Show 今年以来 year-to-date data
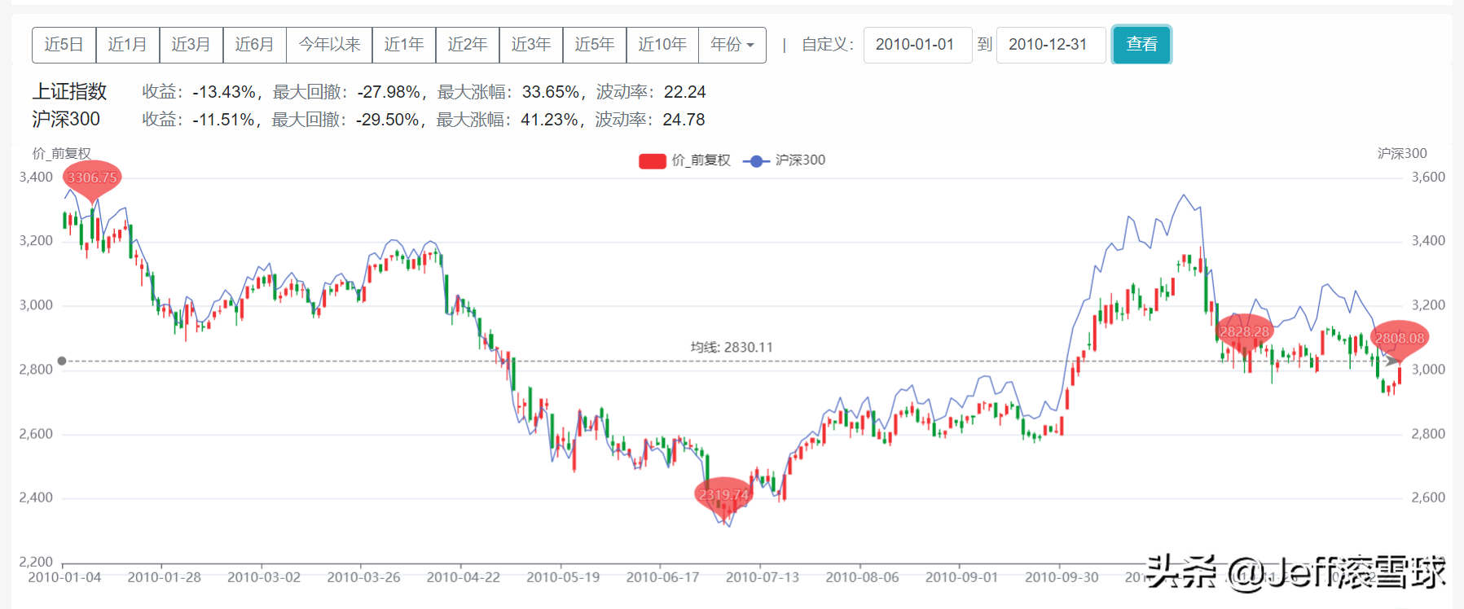This screenshot has height=609, width=1464. click(x=329, y=45)
